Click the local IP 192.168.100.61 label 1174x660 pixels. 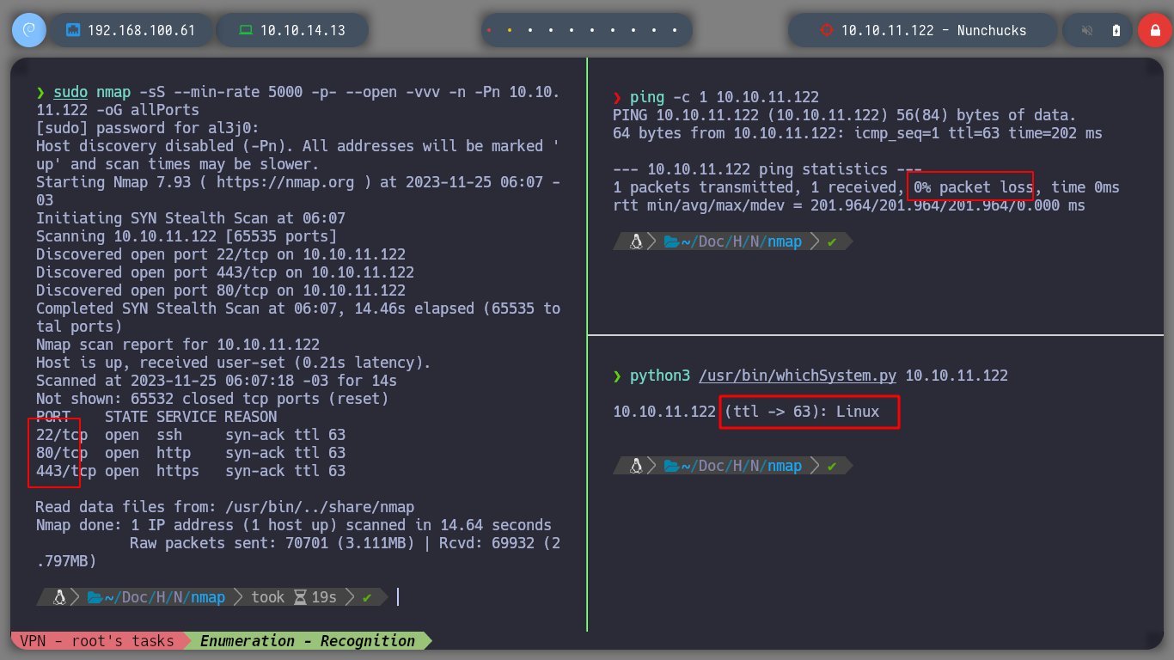[141, 30]
